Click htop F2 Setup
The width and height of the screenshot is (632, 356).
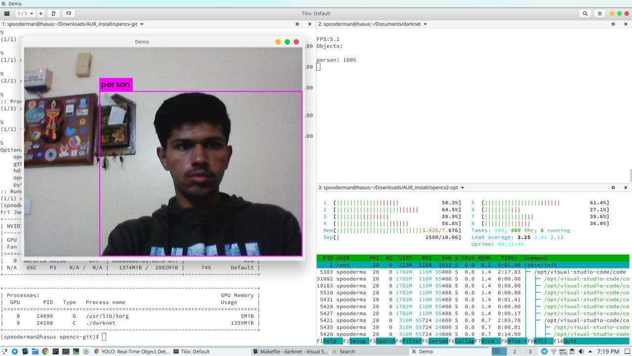(x=356, y=341)
